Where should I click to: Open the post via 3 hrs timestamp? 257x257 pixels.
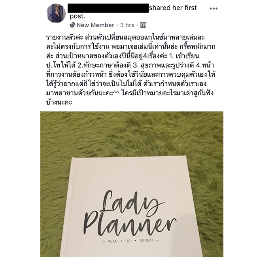pyautogui.click(x=127, y=25)
